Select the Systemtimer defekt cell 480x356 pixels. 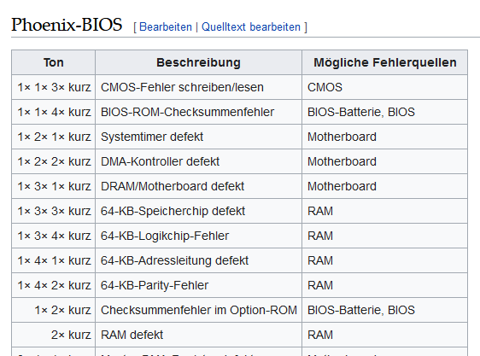coord(198,137)
